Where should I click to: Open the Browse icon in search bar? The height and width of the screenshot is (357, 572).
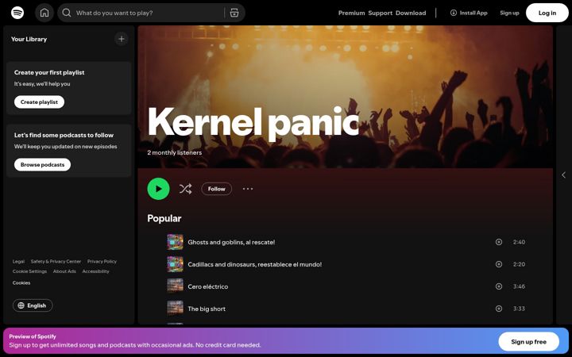pos(234,13)
